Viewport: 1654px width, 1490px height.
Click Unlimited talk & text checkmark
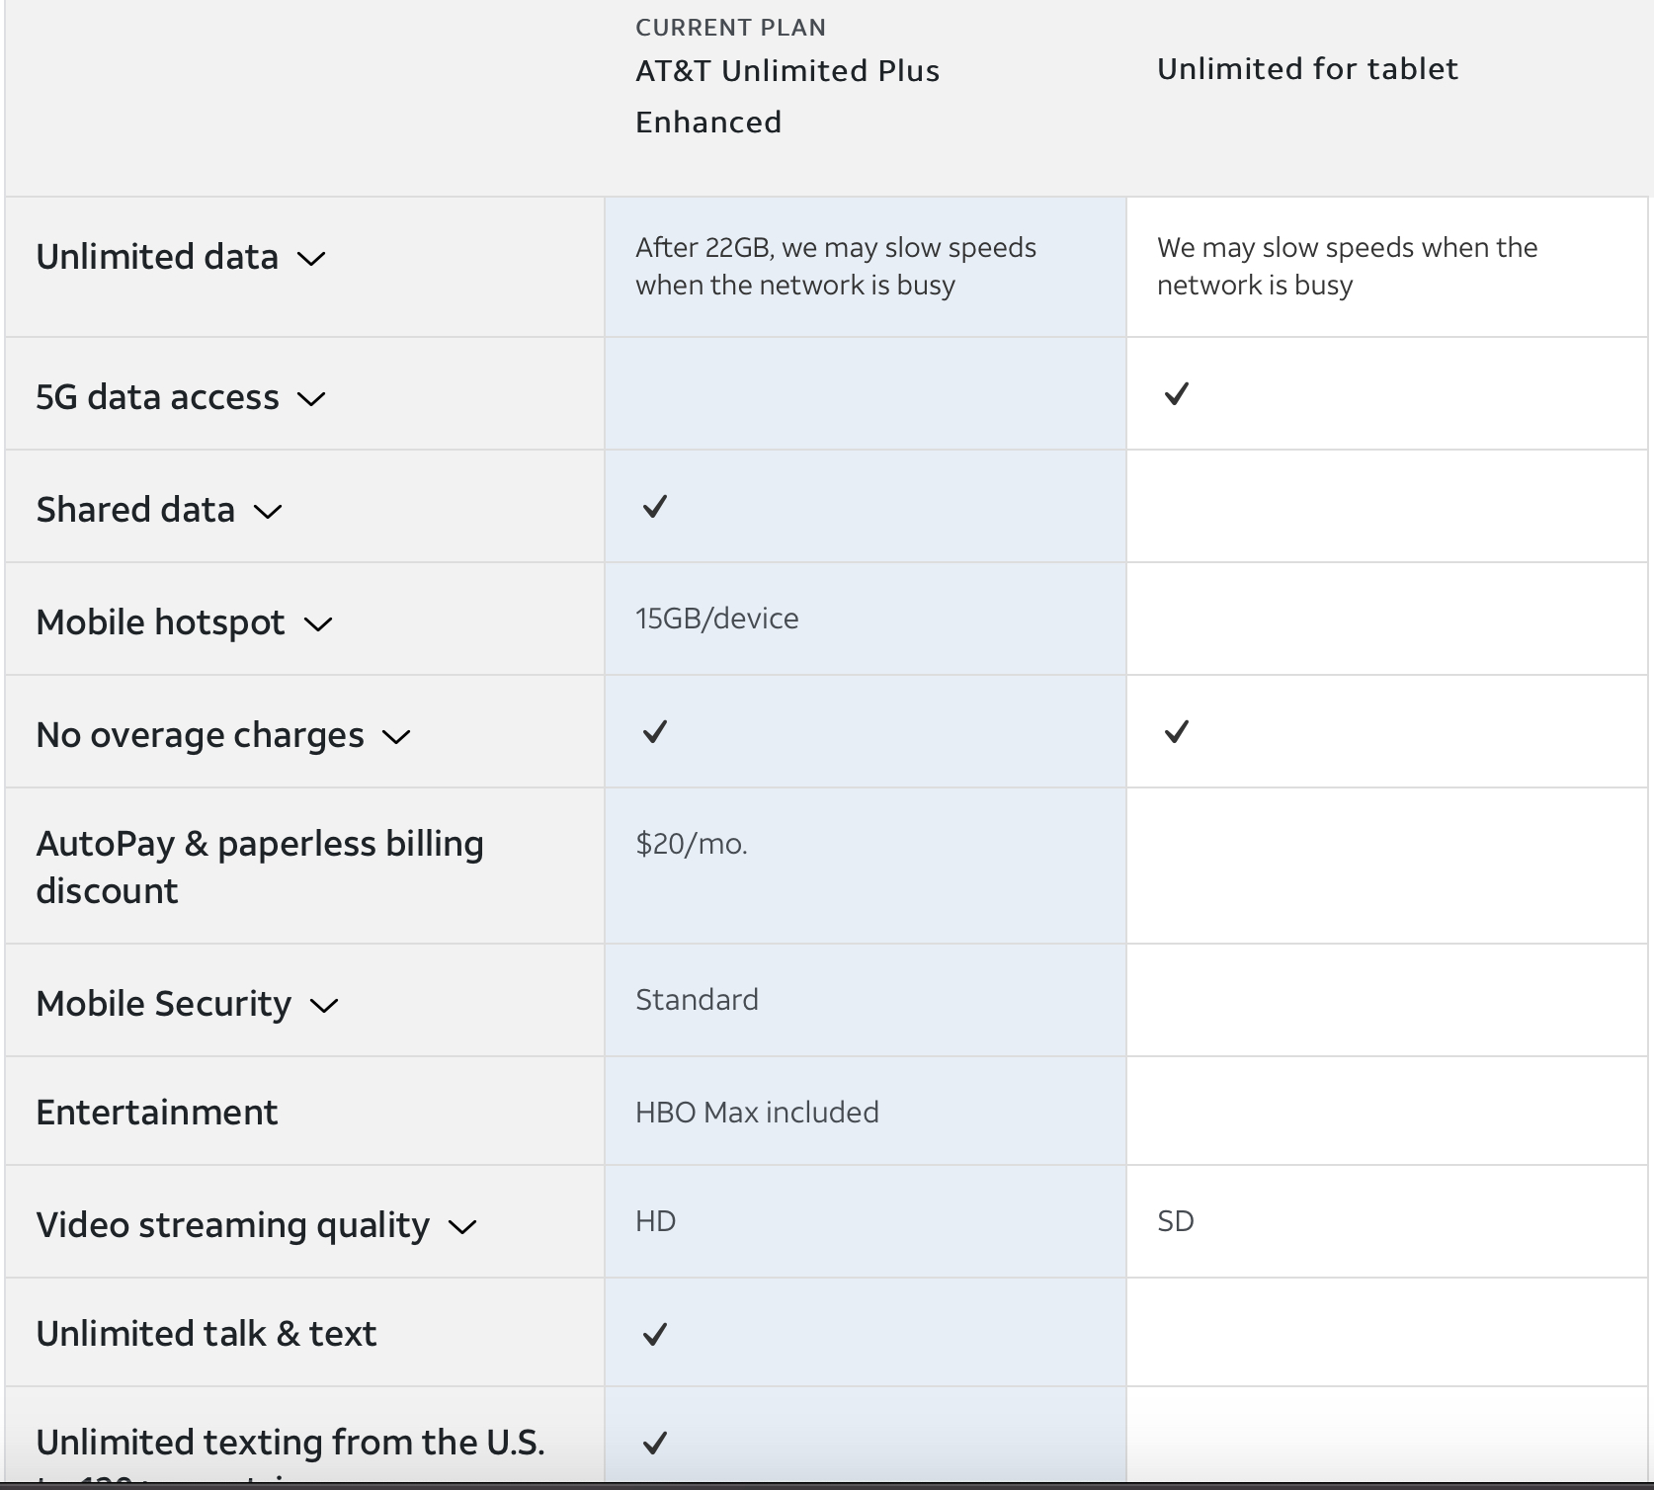pyautogui.click(x=654, y=1335)
